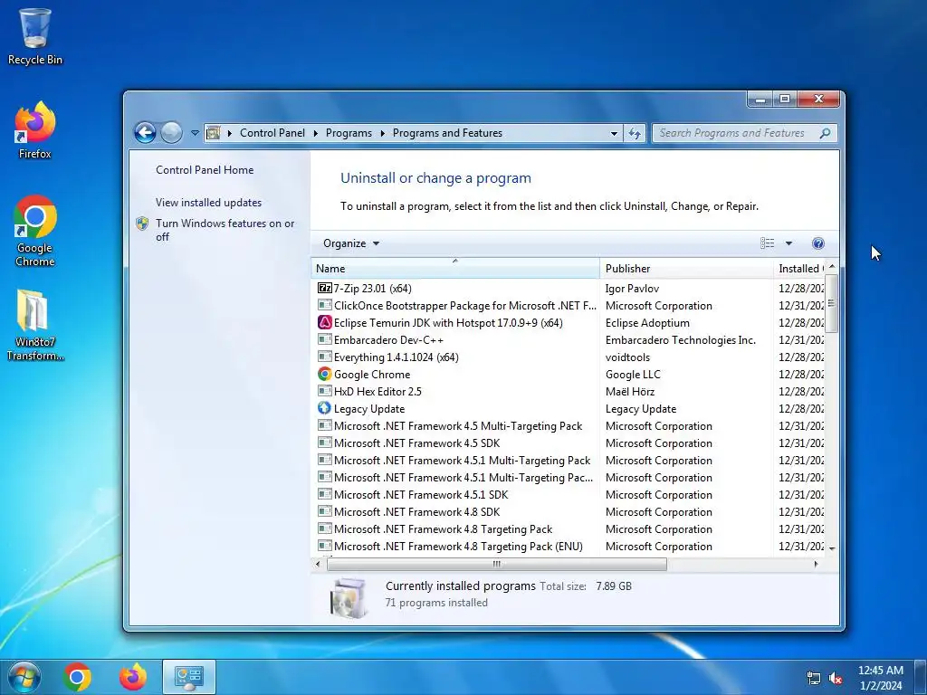Click the Control Panel breadcrumb
927x695 pixels.
[272, 133]
